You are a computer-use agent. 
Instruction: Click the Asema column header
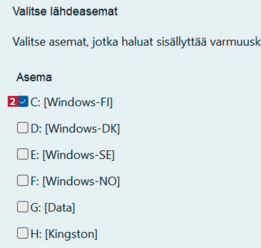pos(34,77)
